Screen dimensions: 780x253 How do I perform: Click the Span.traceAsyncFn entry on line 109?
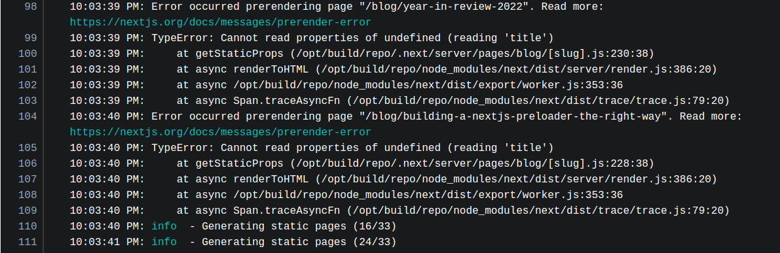(x=453, y=211)
